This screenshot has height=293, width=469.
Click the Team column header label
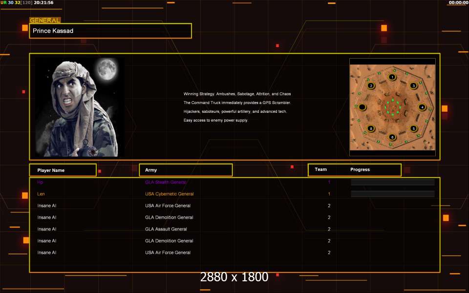[x=321, y=170]
